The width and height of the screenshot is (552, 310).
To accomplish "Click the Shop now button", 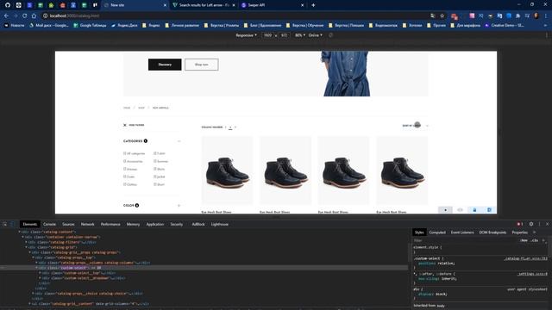I will (201, 65).
